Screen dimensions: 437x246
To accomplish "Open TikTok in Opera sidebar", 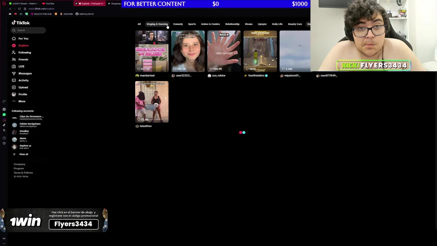I will (4, 125).
